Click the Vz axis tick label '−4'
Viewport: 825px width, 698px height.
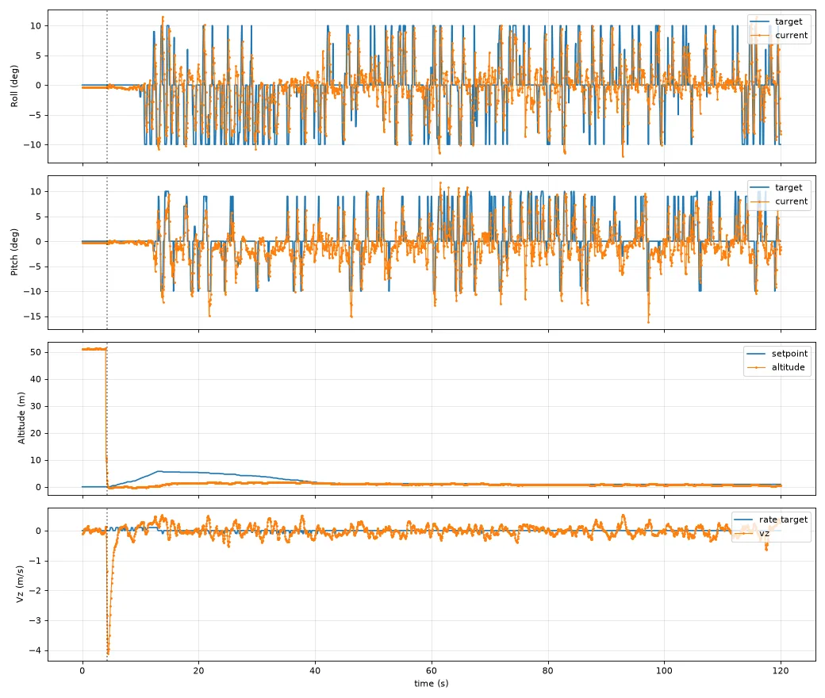(x=35, y=650)
